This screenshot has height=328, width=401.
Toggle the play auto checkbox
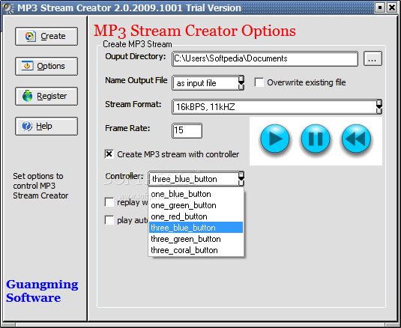pos(109,220)
